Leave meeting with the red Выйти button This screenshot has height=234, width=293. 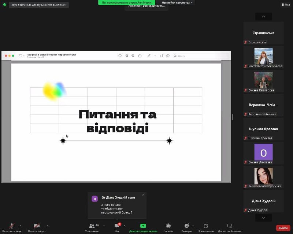[283, 228]
